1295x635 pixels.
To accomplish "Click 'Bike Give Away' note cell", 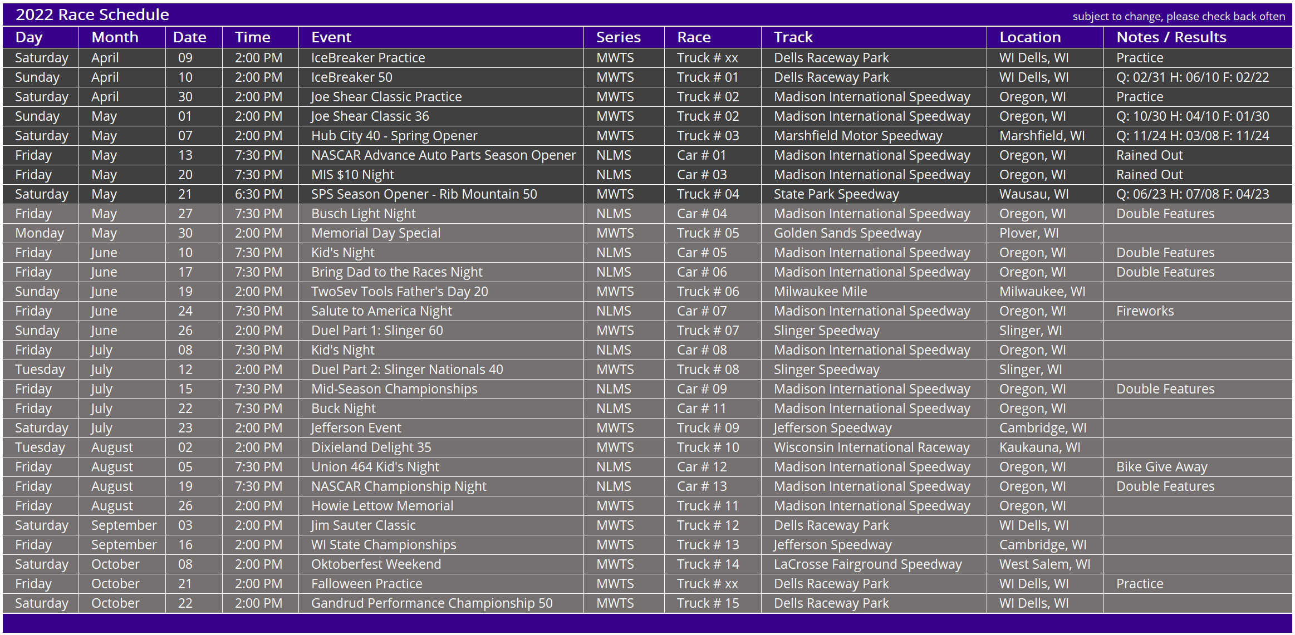I will 1162,467.
